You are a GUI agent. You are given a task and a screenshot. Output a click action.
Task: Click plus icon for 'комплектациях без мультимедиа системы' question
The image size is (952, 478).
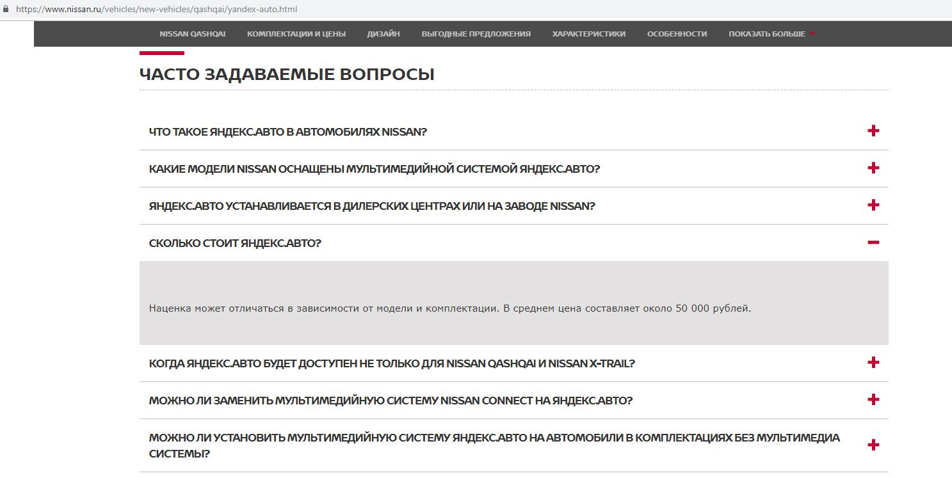[x=873, y=445]
